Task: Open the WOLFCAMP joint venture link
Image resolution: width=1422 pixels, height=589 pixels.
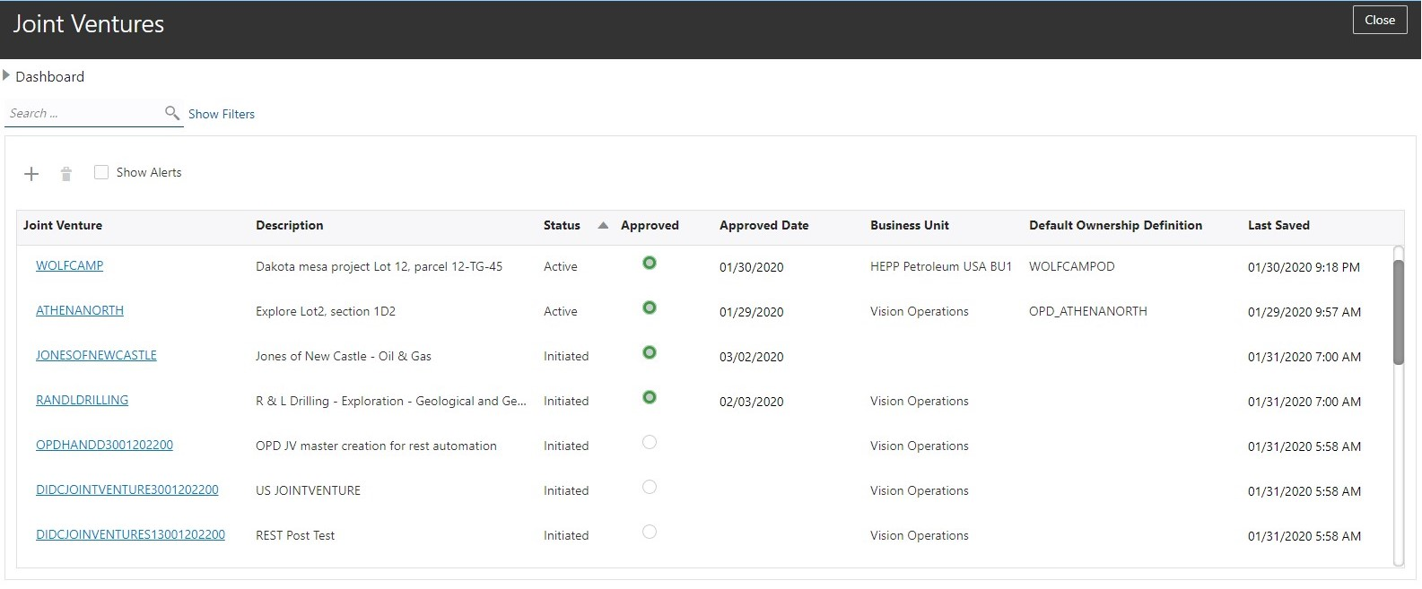Action: pos(69,265)
